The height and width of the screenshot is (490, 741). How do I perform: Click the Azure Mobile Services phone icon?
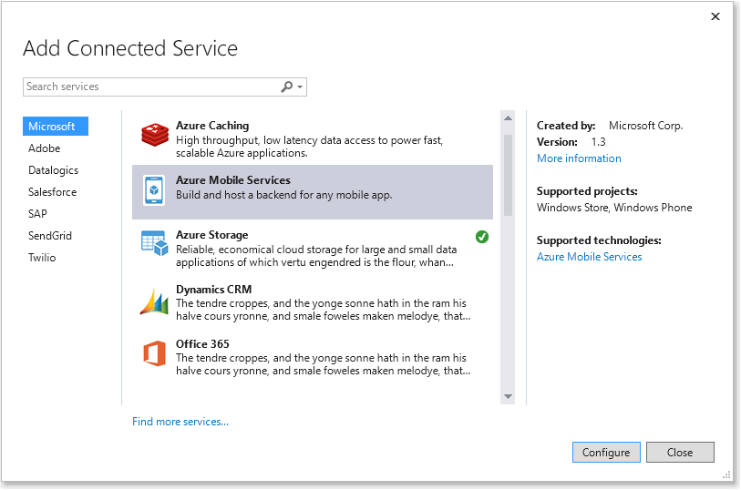(x=154, y=190)
